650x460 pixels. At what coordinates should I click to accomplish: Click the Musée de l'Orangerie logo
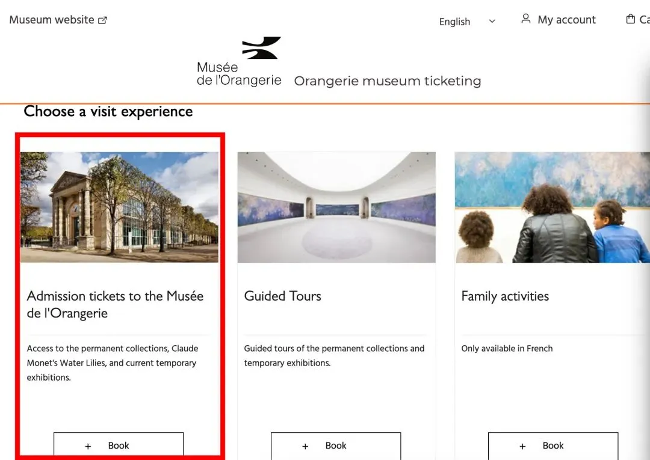[x=240, y=61]
